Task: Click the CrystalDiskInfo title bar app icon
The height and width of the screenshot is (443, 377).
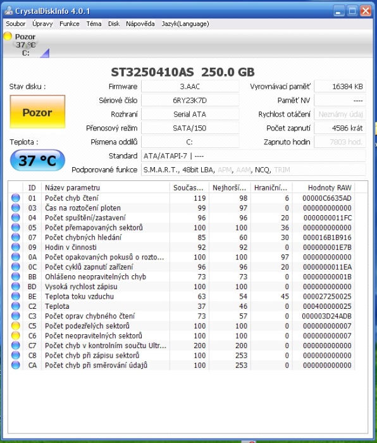Action: [8, 11]
